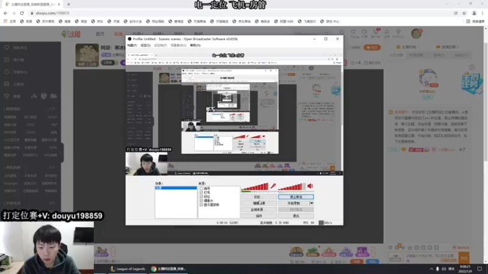Click the 退出 button in OBS
The height and width of the screenshot is (274, 488).
coord(296,216)
